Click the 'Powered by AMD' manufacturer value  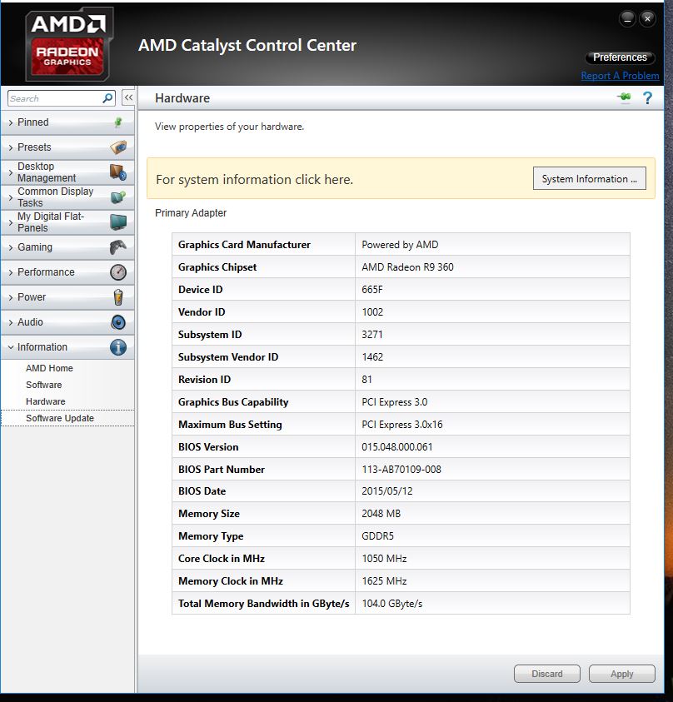coord(400,245)
